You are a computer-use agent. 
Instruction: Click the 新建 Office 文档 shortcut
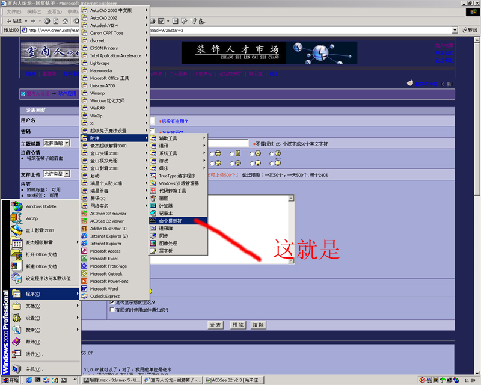[x=45, y=266]
